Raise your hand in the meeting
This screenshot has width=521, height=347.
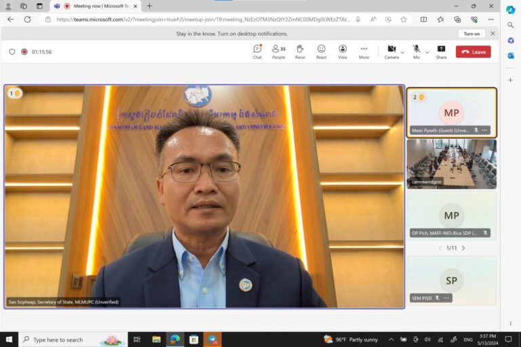(x=300, y=51)
